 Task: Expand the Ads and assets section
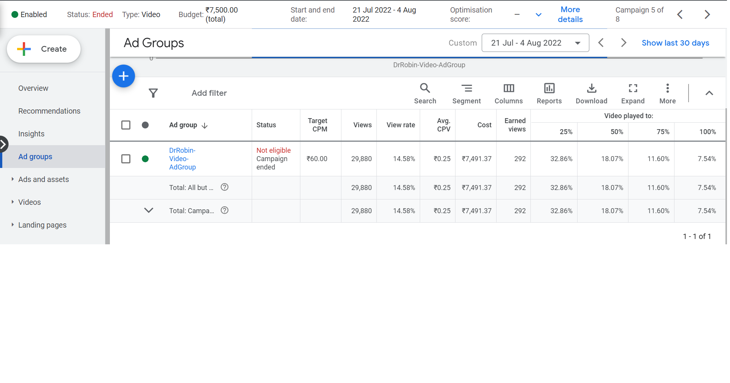pos(13,179)
